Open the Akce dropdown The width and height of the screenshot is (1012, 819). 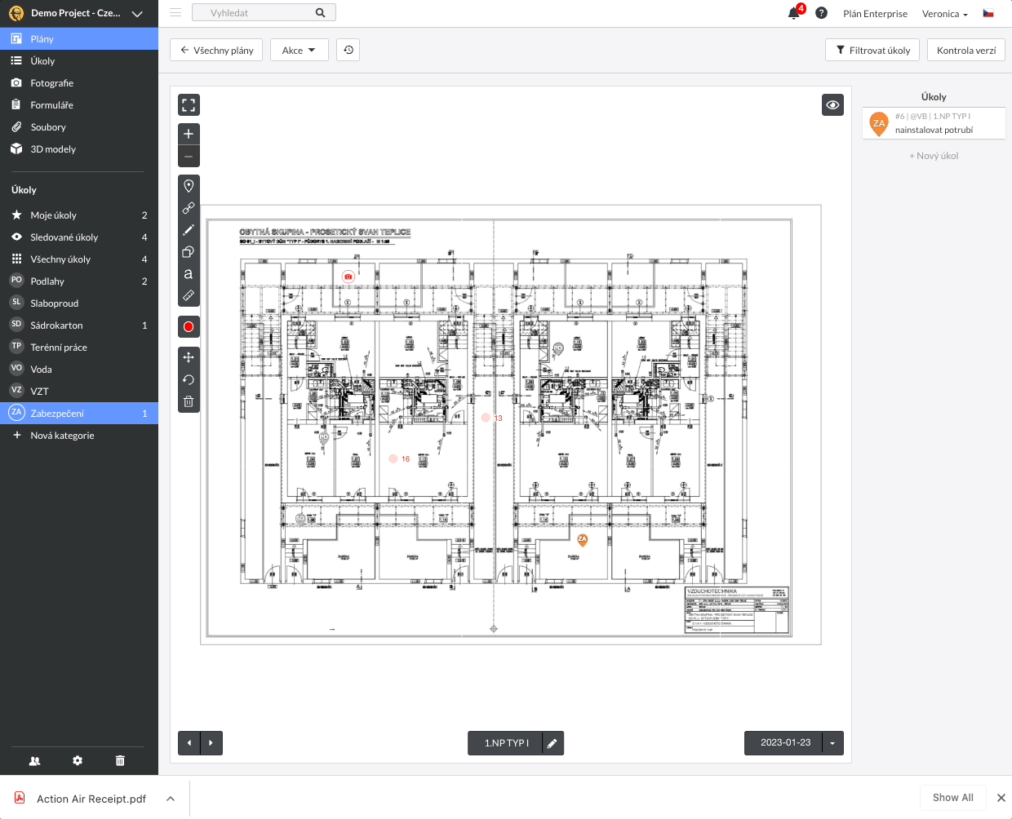(x=299, y=50)
